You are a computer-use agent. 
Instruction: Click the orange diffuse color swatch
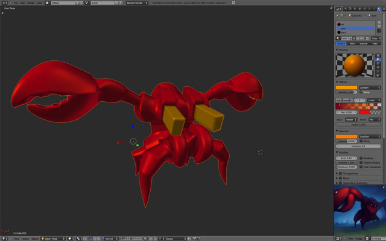(x=346, y=87)
